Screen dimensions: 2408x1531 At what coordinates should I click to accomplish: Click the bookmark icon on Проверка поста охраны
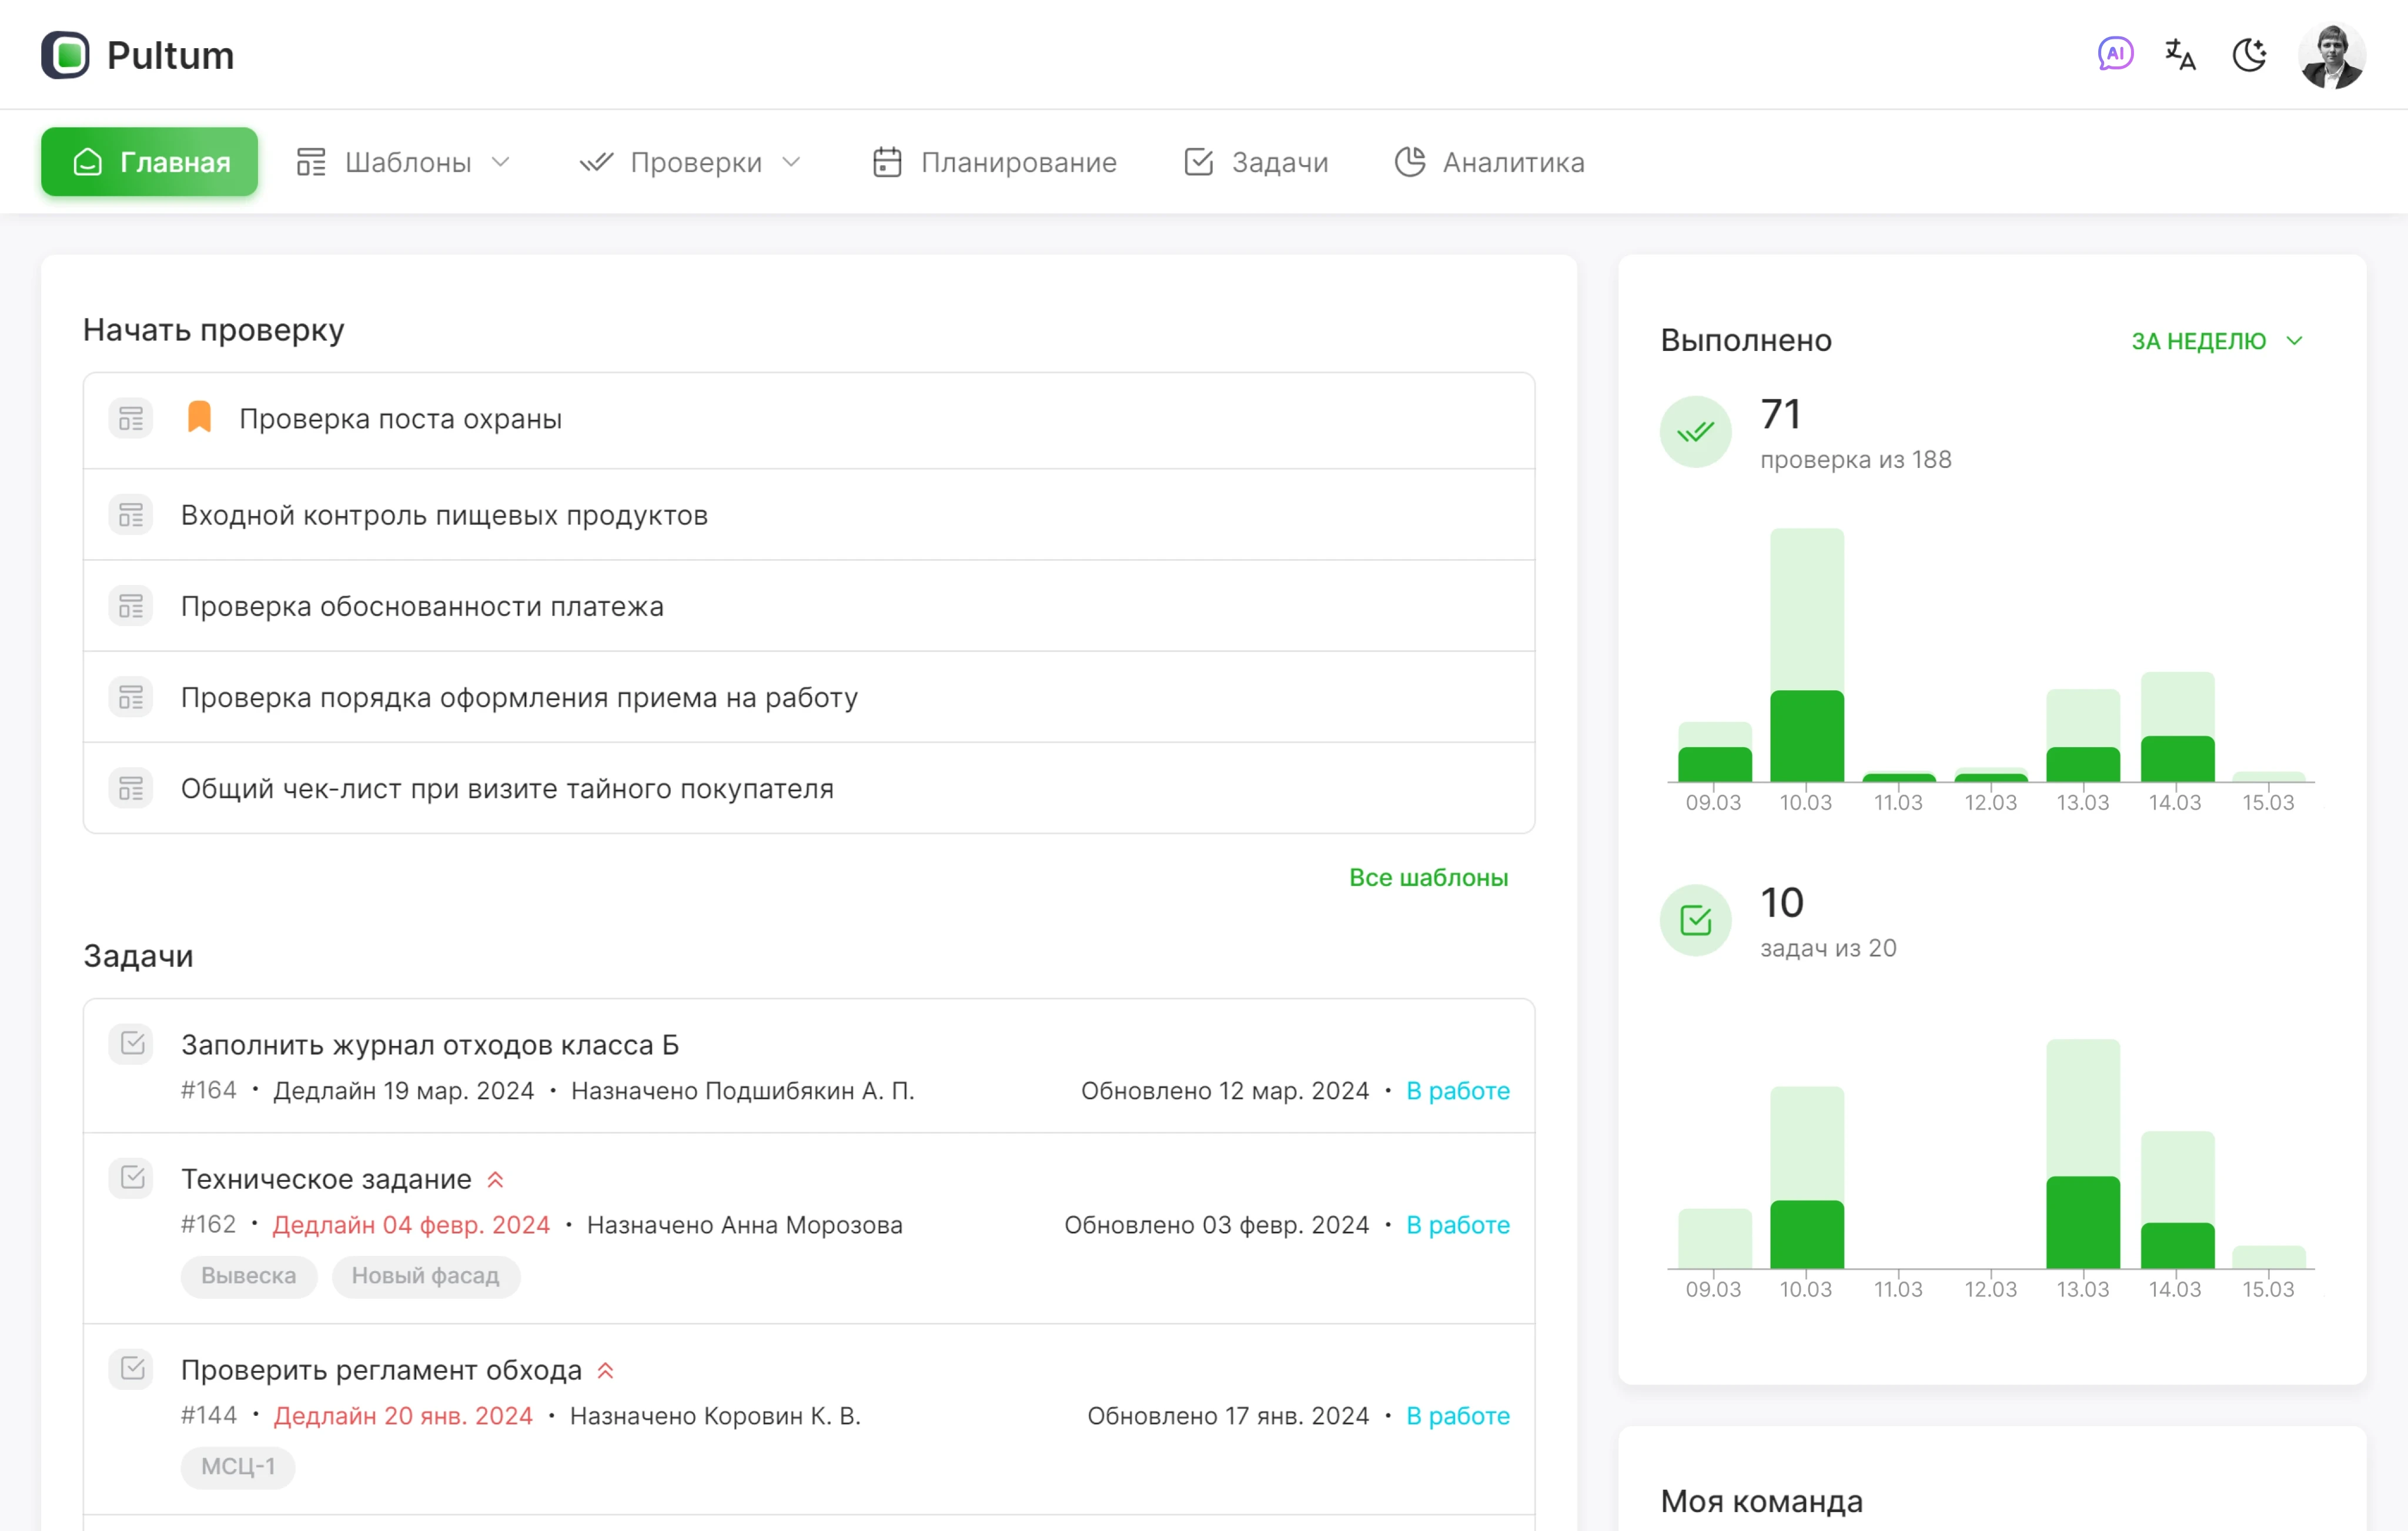[199, 417]
